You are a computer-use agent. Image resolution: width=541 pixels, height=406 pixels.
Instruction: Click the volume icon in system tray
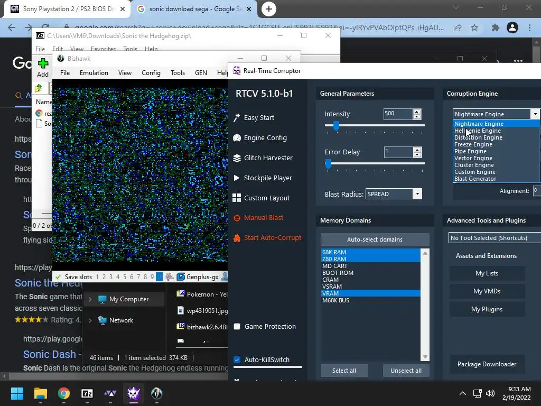point(490,393)
